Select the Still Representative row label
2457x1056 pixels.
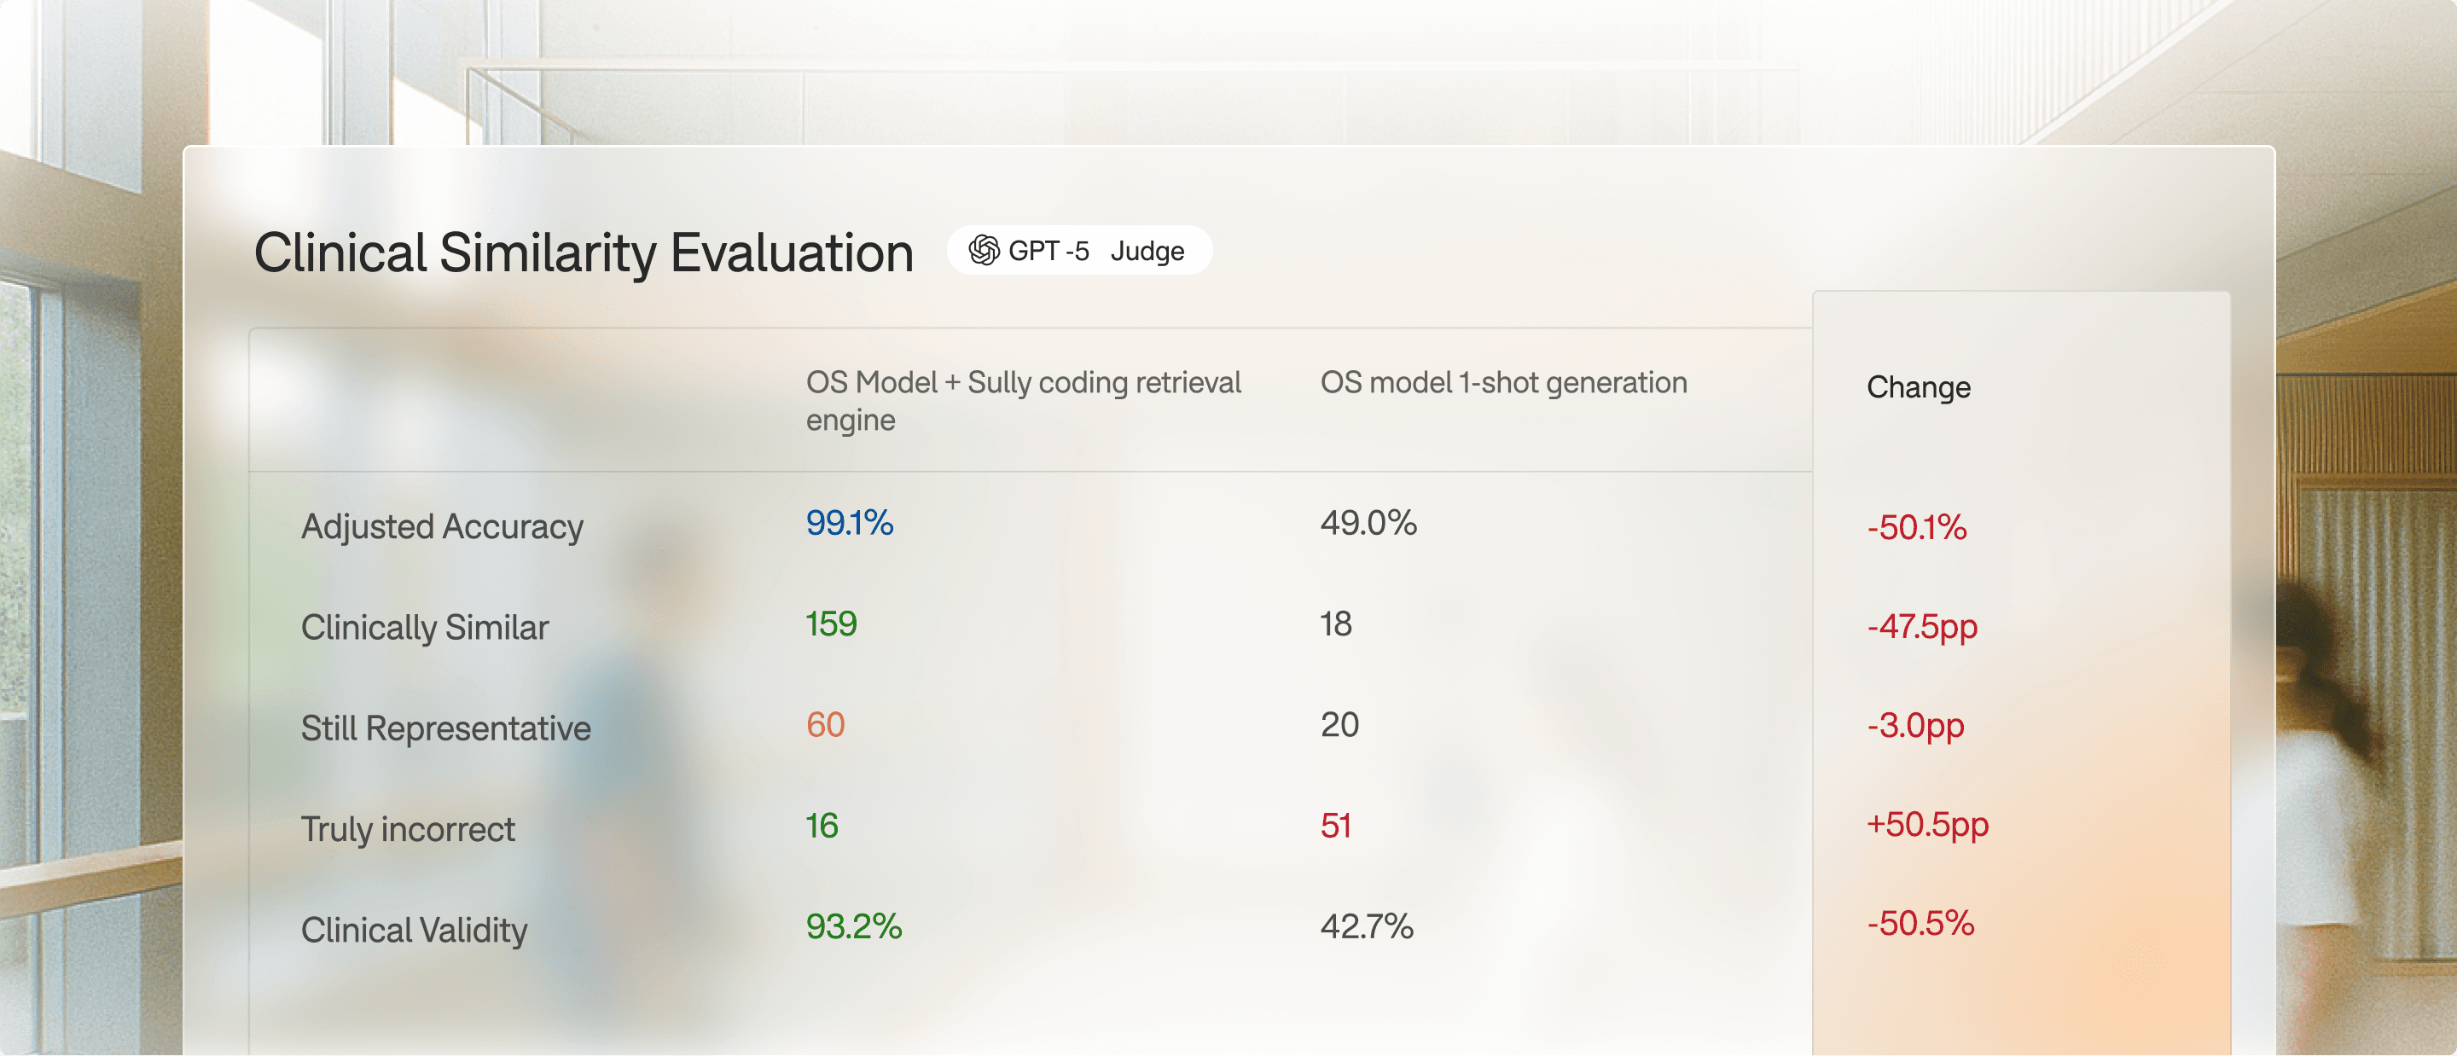click(445, 728)
